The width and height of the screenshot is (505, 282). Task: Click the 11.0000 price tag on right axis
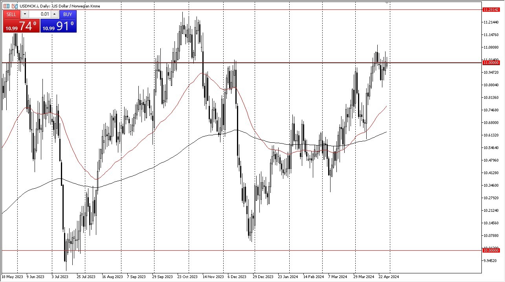490,63
